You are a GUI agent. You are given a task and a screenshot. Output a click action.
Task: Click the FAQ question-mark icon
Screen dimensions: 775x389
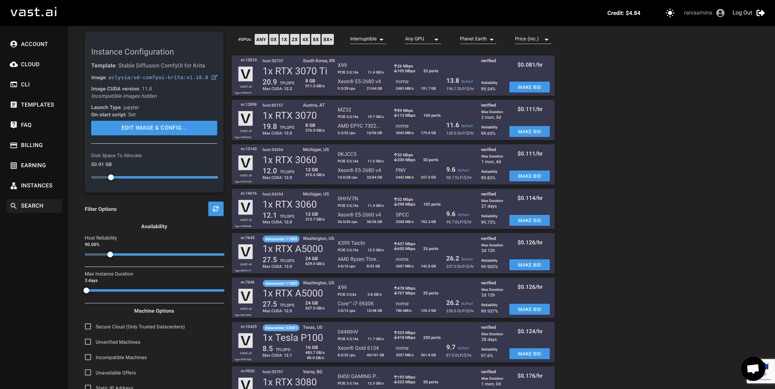point(14,125)
